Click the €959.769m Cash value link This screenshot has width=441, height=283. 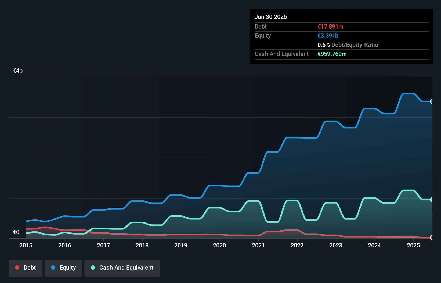332,54
